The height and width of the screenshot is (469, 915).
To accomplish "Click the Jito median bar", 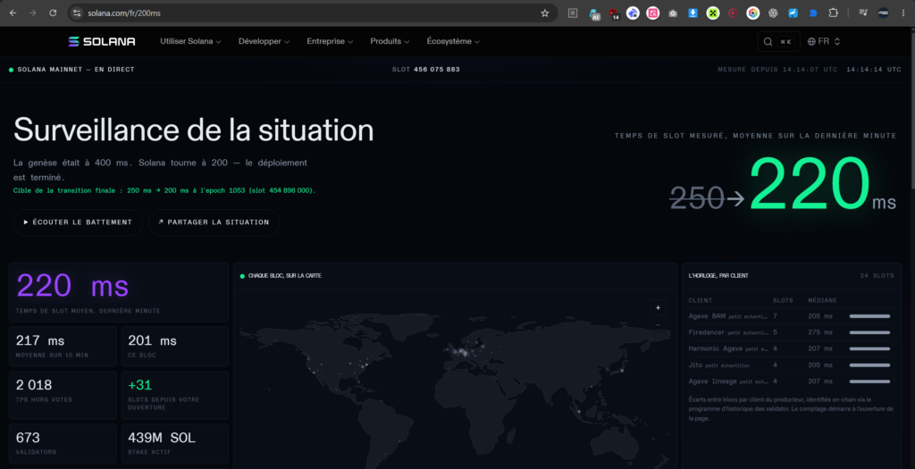I will coord(869,365).
